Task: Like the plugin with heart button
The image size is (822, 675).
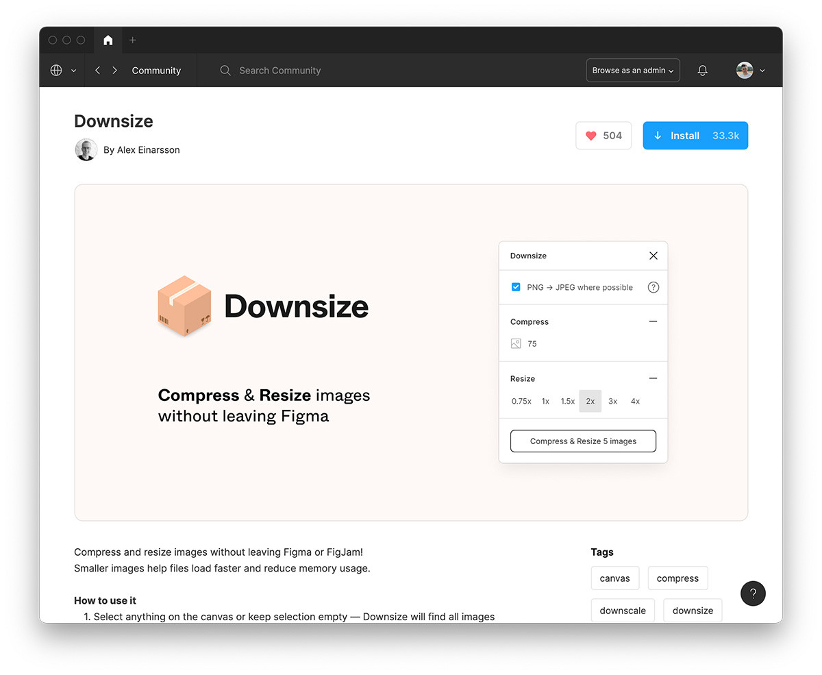Action: click(603, 136)
